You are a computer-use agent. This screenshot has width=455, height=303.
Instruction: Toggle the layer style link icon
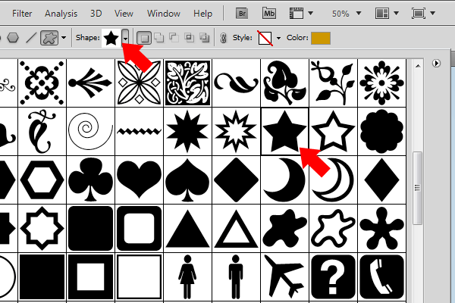coord(223,38)
